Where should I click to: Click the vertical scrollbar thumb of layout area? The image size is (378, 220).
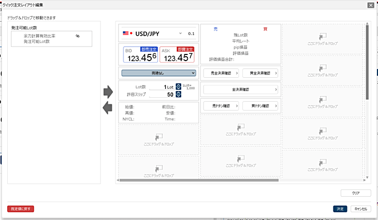(367, 62)
